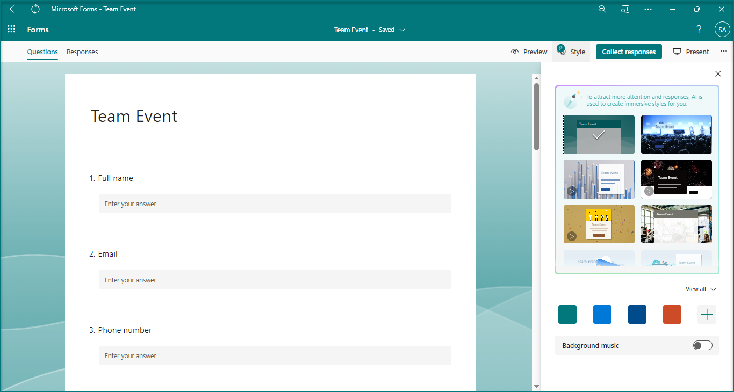Open the app launcher waffle icon

coord(11,28)
